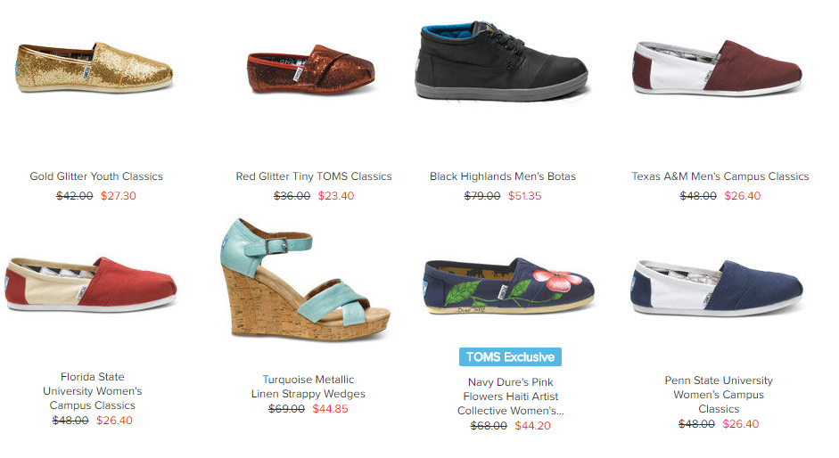Click the $27.30 sale price
This screenshot has height=458, width=839.
click(119, 196)
